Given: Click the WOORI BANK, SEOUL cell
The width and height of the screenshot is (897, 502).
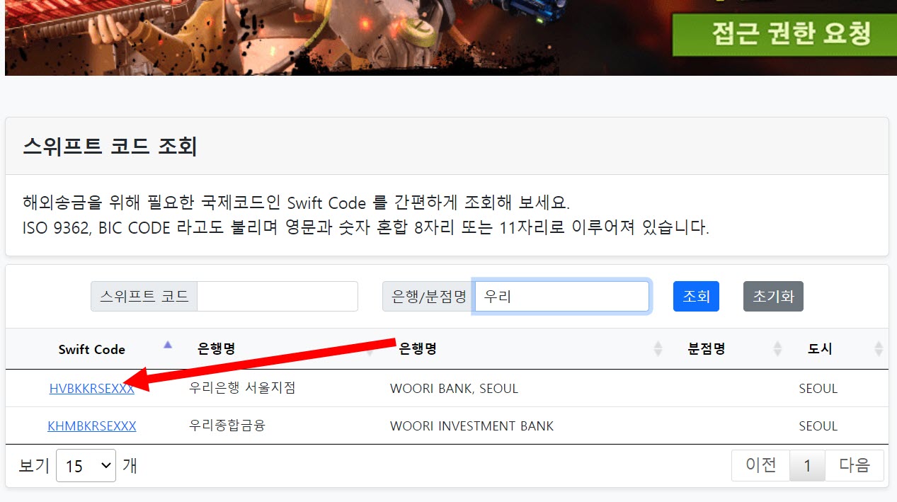Looking at the screenshot, I should 454,389.
